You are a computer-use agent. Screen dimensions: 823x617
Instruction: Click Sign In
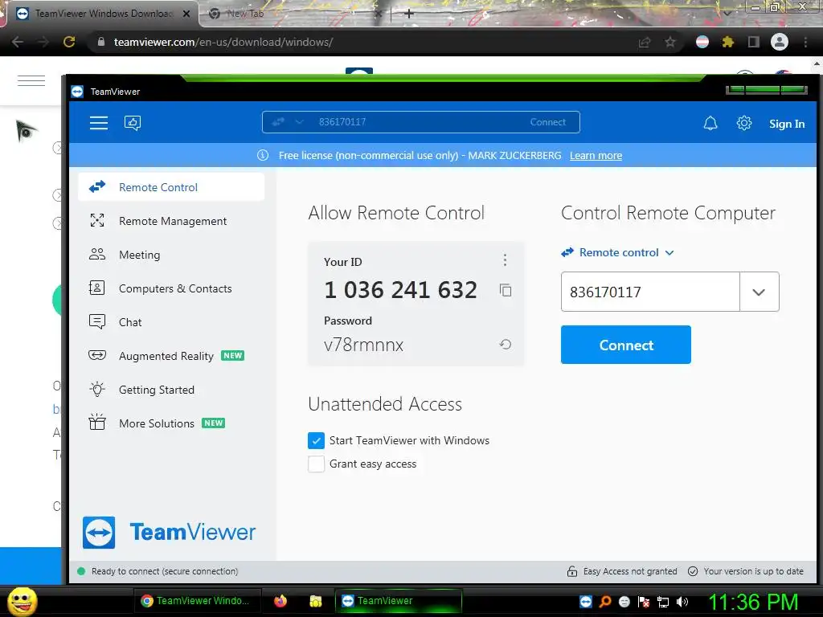[x=786, y=124]
